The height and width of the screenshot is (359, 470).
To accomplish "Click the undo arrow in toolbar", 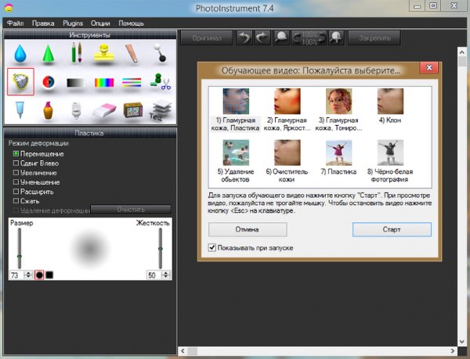I will tap(245, 38).
